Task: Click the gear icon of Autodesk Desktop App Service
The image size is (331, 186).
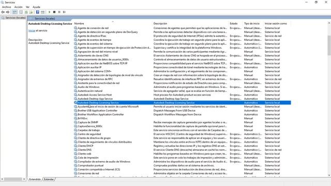Action: [76, 99]
